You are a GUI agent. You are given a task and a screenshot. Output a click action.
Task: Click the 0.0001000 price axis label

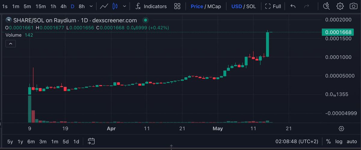[338, 57]
